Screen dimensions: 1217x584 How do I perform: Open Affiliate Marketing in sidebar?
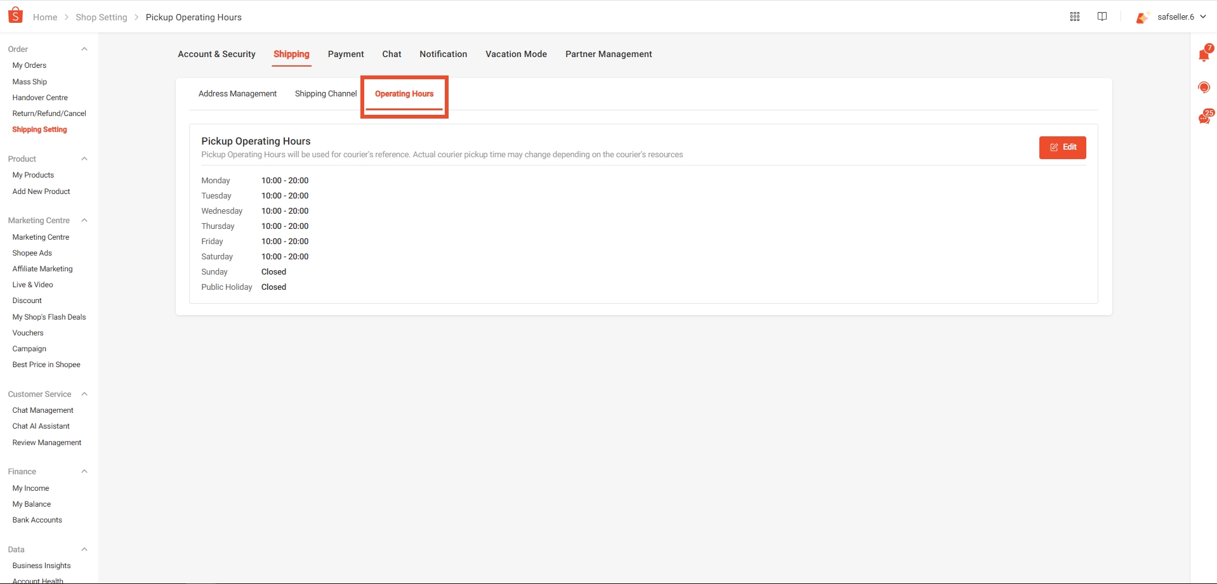[43, 269]
